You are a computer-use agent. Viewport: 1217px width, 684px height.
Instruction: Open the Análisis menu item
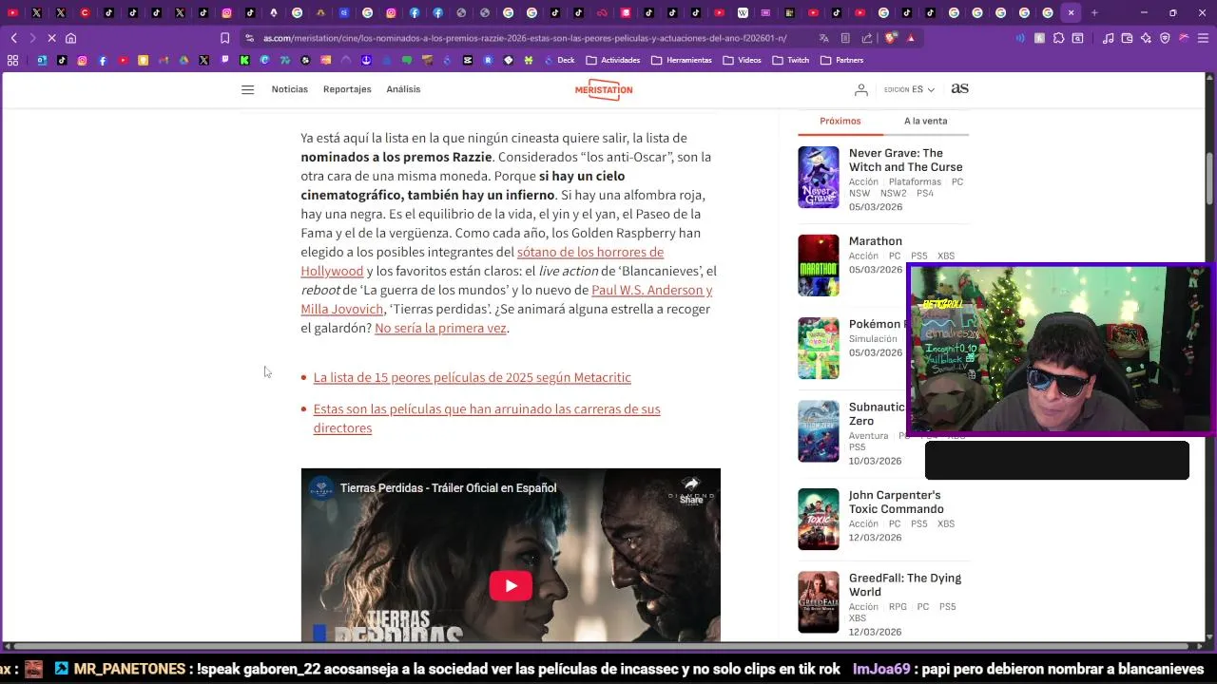(x=403, y=89)
